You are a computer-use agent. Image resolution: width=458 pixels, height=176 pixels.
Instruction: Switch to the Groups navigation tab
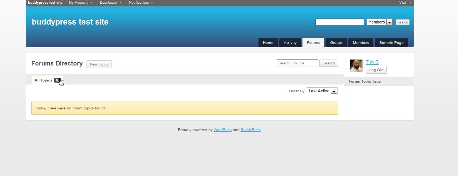click(x=336, y=43)
